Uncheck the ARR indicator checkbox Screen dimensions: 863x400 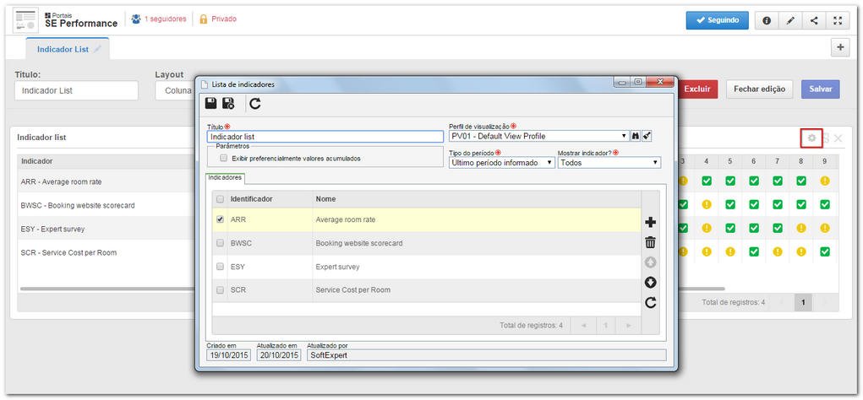coord(220,219)
